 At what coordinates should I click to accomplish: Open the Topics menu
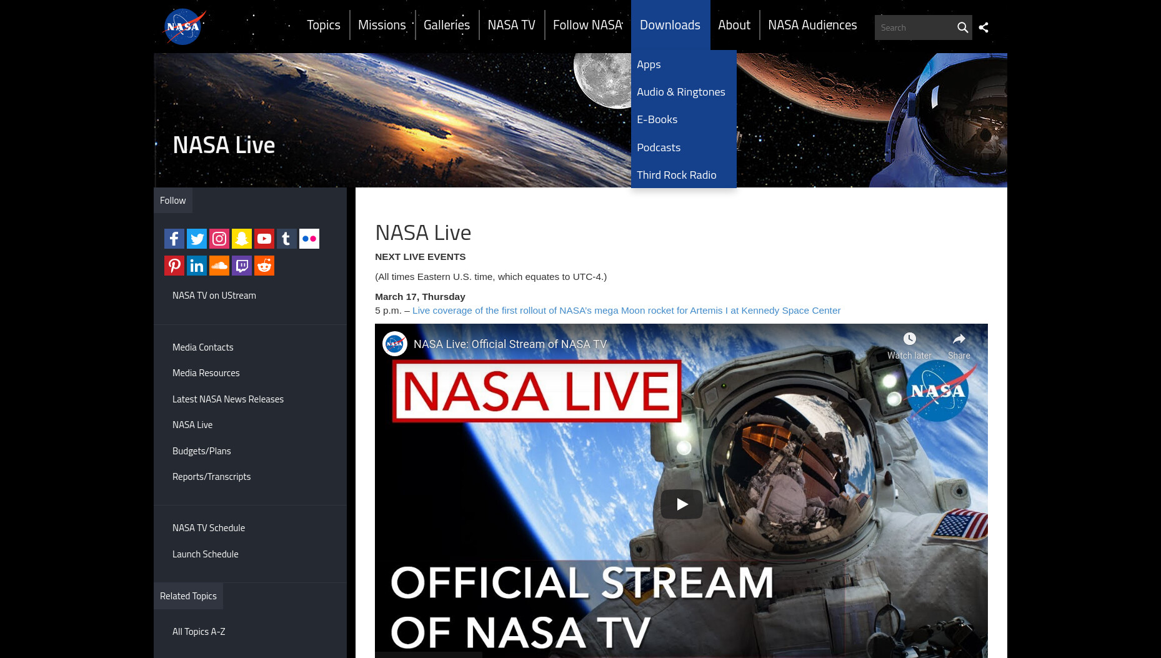324,25
